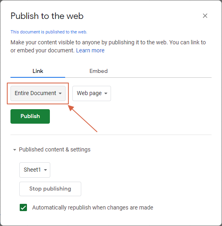
Task: Select the Link tab
Action: pyautogui.click(x=38, y=71)
